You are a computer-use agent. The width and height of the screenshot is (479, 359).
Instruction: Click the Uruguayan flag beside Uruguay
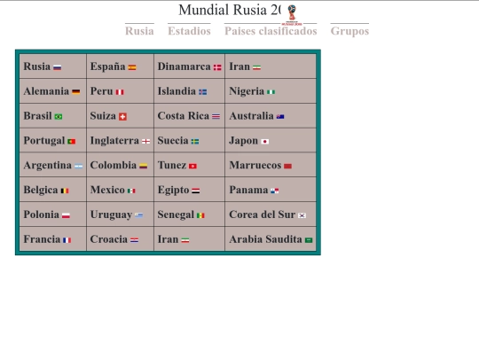[x=139, y=215]
